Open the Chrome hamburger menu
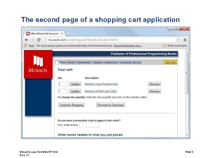Screen dimensions: 211x158 [185, 40]
